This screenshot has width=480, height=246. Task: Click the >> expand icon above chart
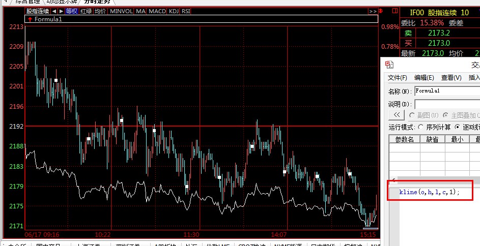373,11
